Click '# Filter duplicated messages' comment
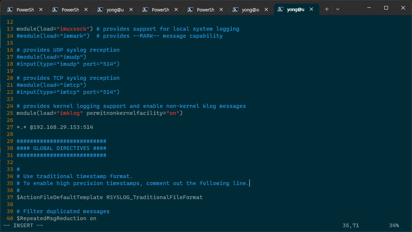The width and height of the screenshot is (412, 232). pyautogui.click(x=63, y=212)
